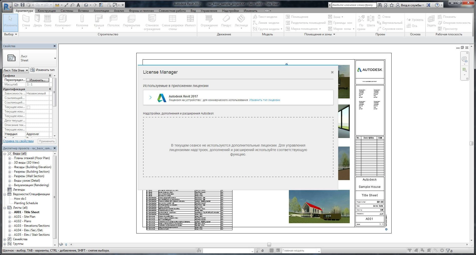
Task: Expand the 3D виды (3D View) node
Action: (x=10, y=163)
